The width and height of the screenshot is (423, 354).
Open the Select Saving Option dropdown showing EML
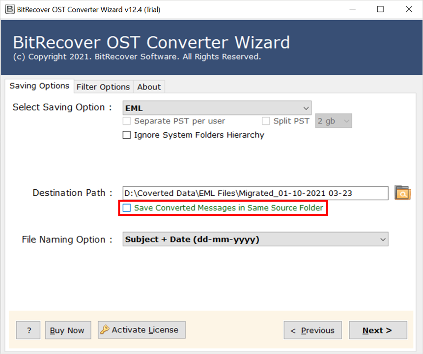pos(217,108)
